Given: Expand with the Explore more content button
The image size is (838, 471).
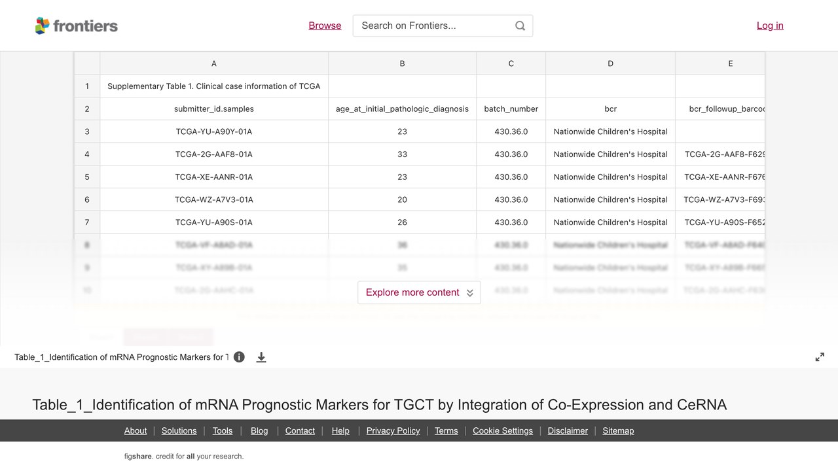Looking at the screenshot, I should 419,292.
